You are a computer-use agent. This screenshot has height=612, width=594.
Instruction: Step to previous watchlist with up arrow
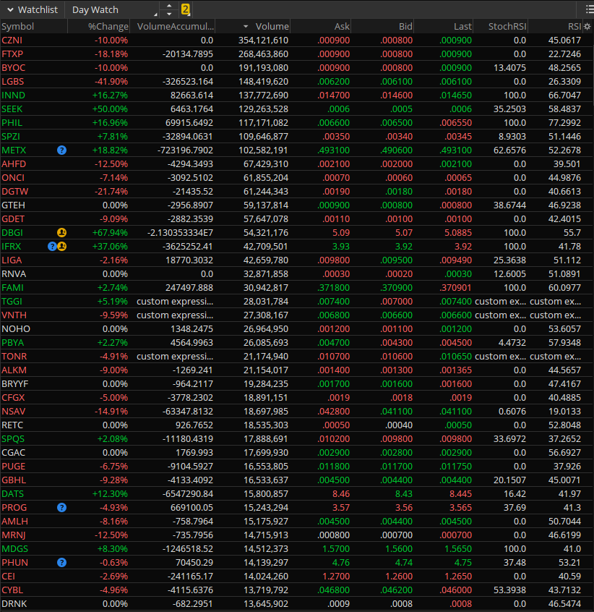(x=169, y=6)
